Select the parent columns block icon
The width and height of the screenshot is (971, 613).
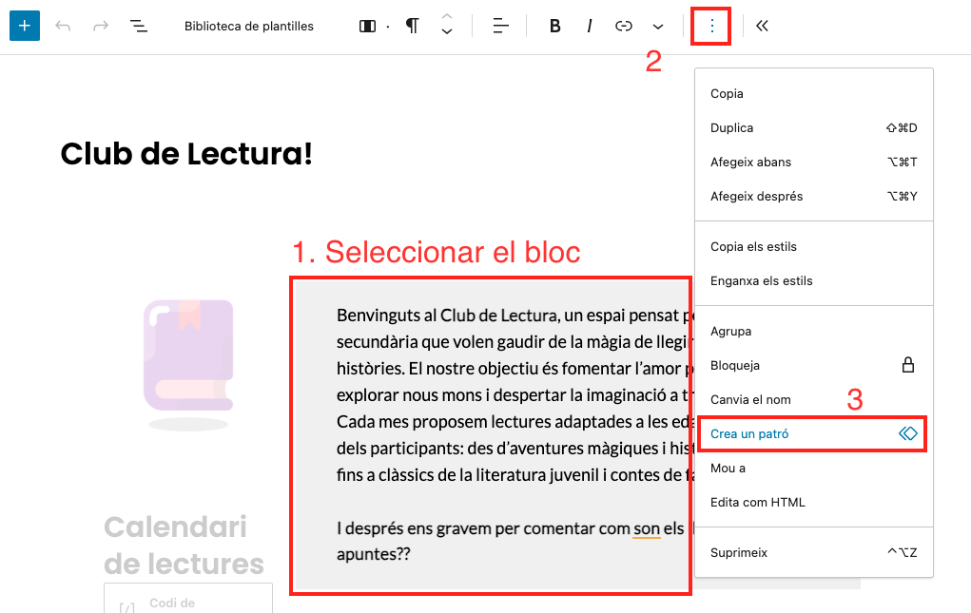[368, 26]
